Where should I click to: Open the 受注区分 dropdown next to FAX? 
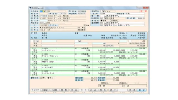(103, 11)
